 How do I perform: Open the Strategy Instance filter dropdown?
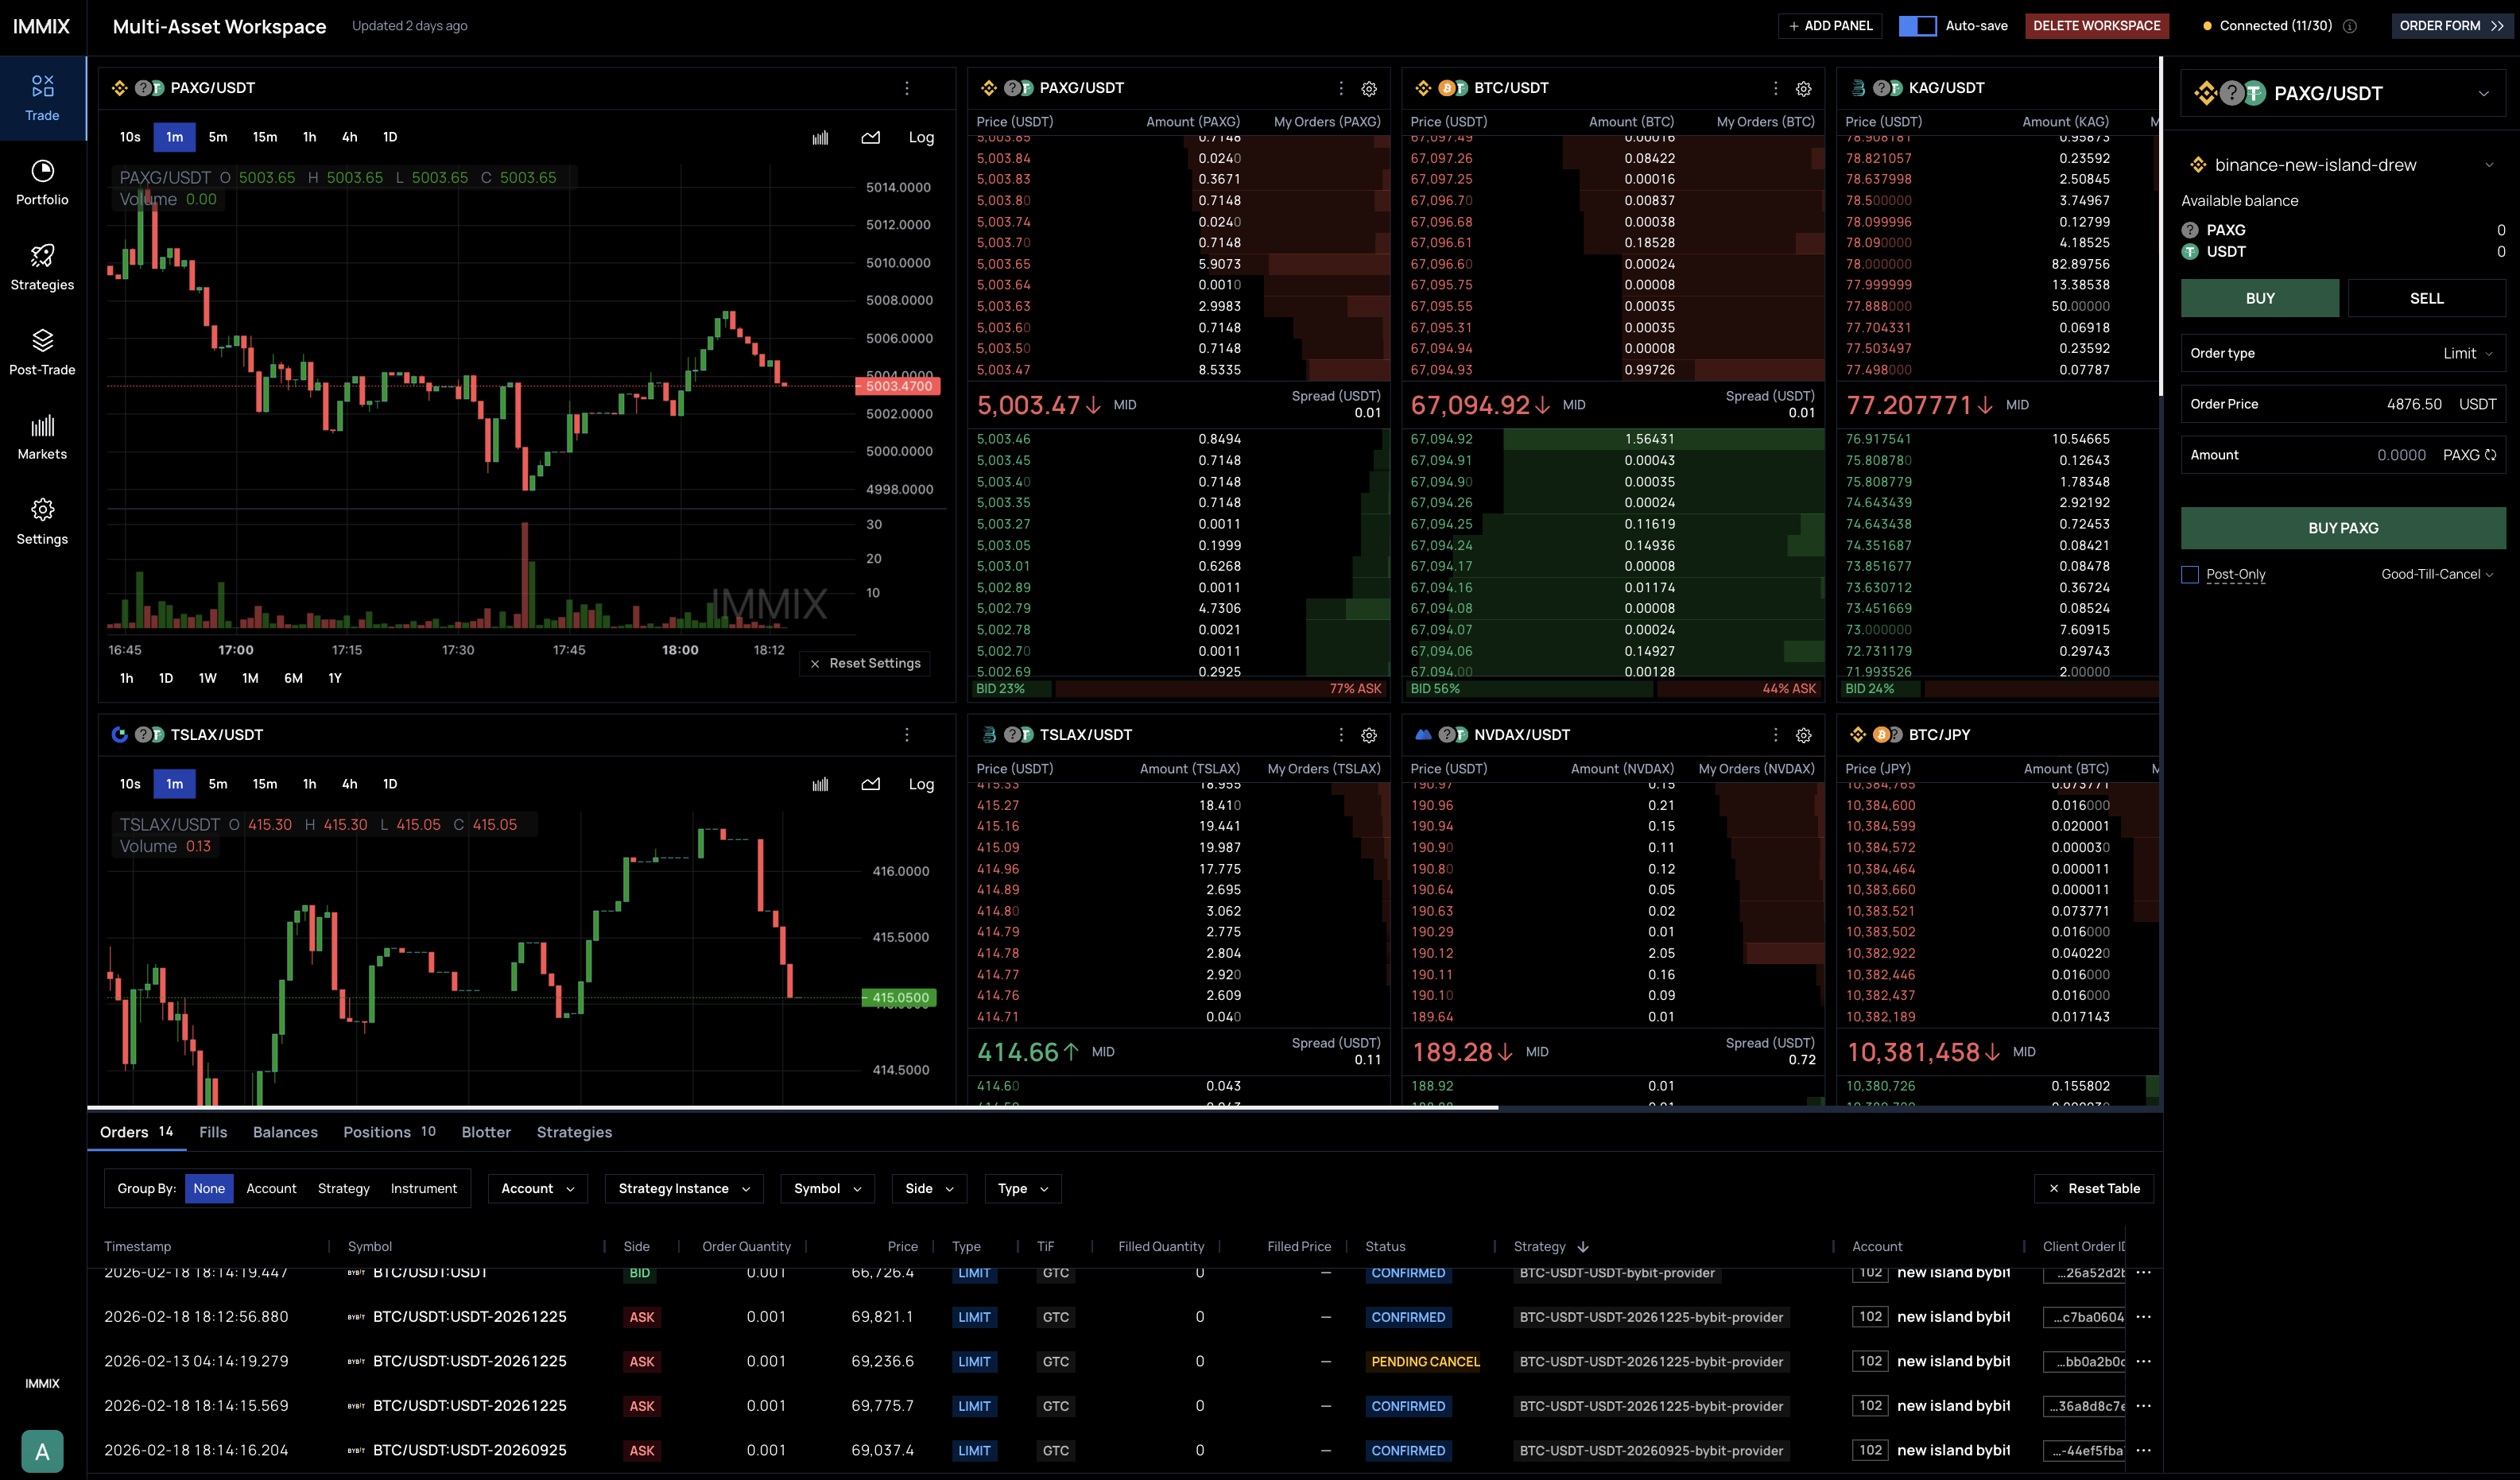point(684,1189)
